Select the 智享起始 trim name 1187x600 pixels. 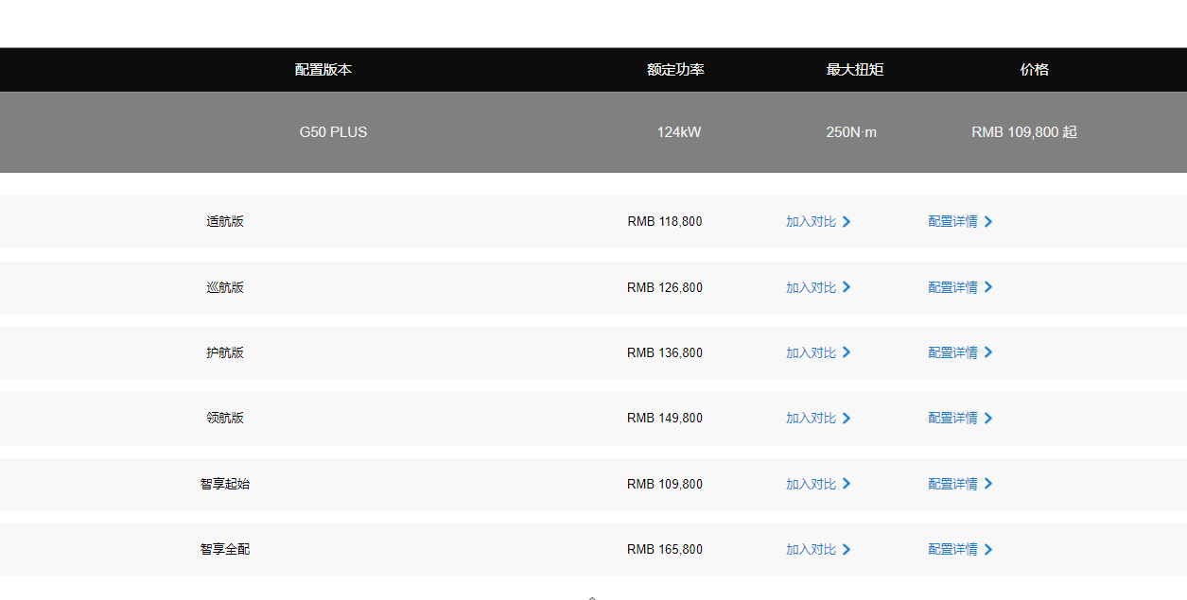coord(225,484)
